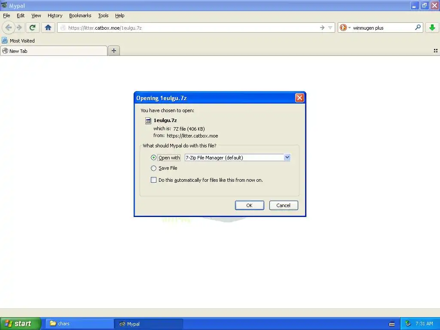440x330 pixels.
Task: Click the Forward navigation arrow
Action: coord(19,27)
